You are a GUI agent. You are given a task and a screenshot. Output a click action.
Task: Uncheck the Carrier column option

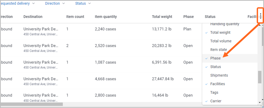[x=230, y=101]
